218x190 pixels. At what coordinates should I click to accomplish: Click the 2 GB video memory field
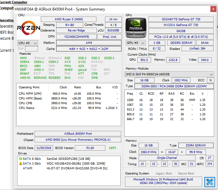(x=157, y=43)
